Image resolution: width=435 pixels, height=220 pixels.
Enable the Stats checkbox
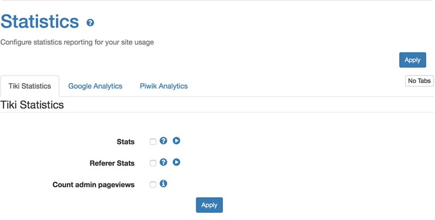point(153,142)
